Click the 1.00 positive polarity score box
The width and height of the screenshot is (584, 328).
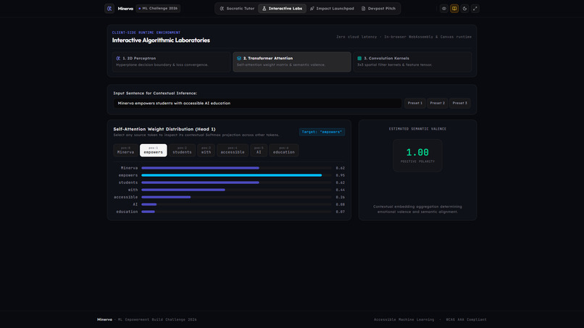click(x=417, y=156)
